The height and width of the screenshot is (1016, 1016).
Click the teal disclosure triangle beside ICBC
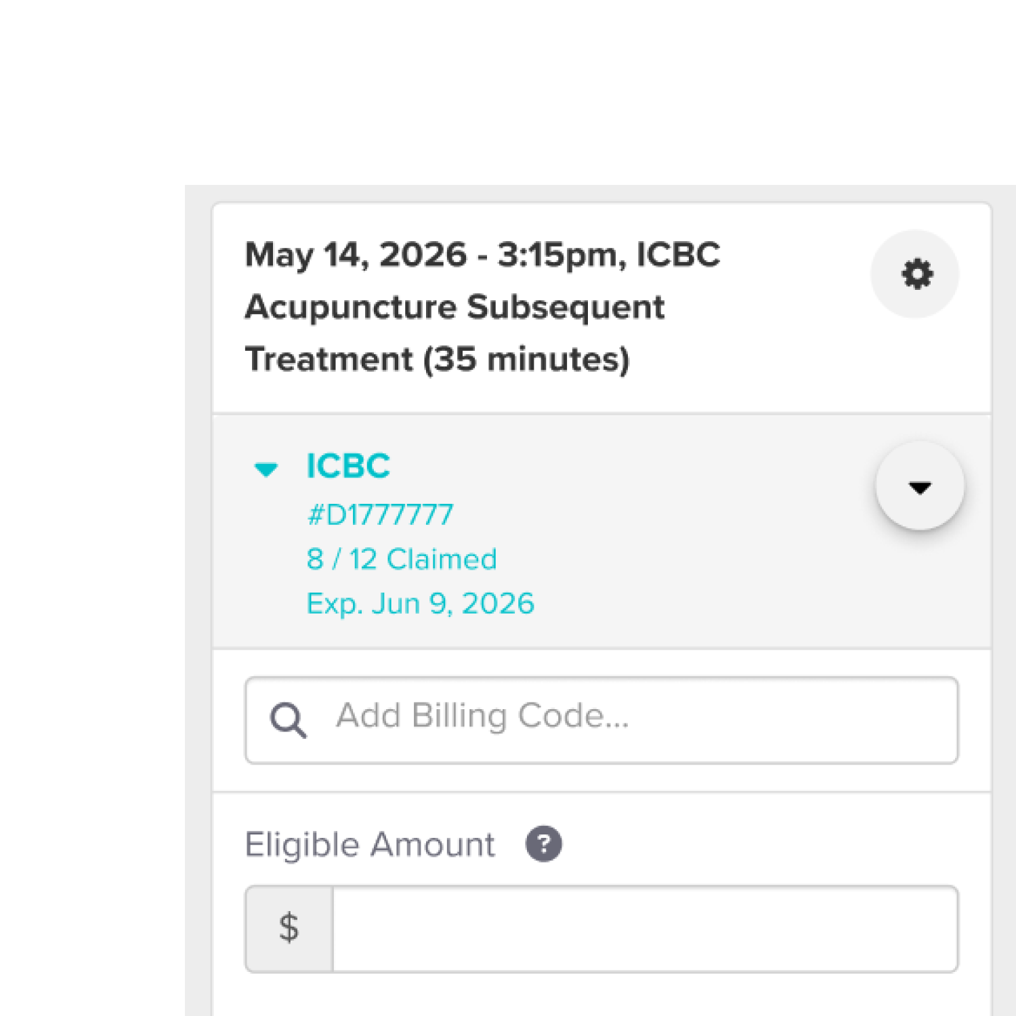click(x=267, y=467)
